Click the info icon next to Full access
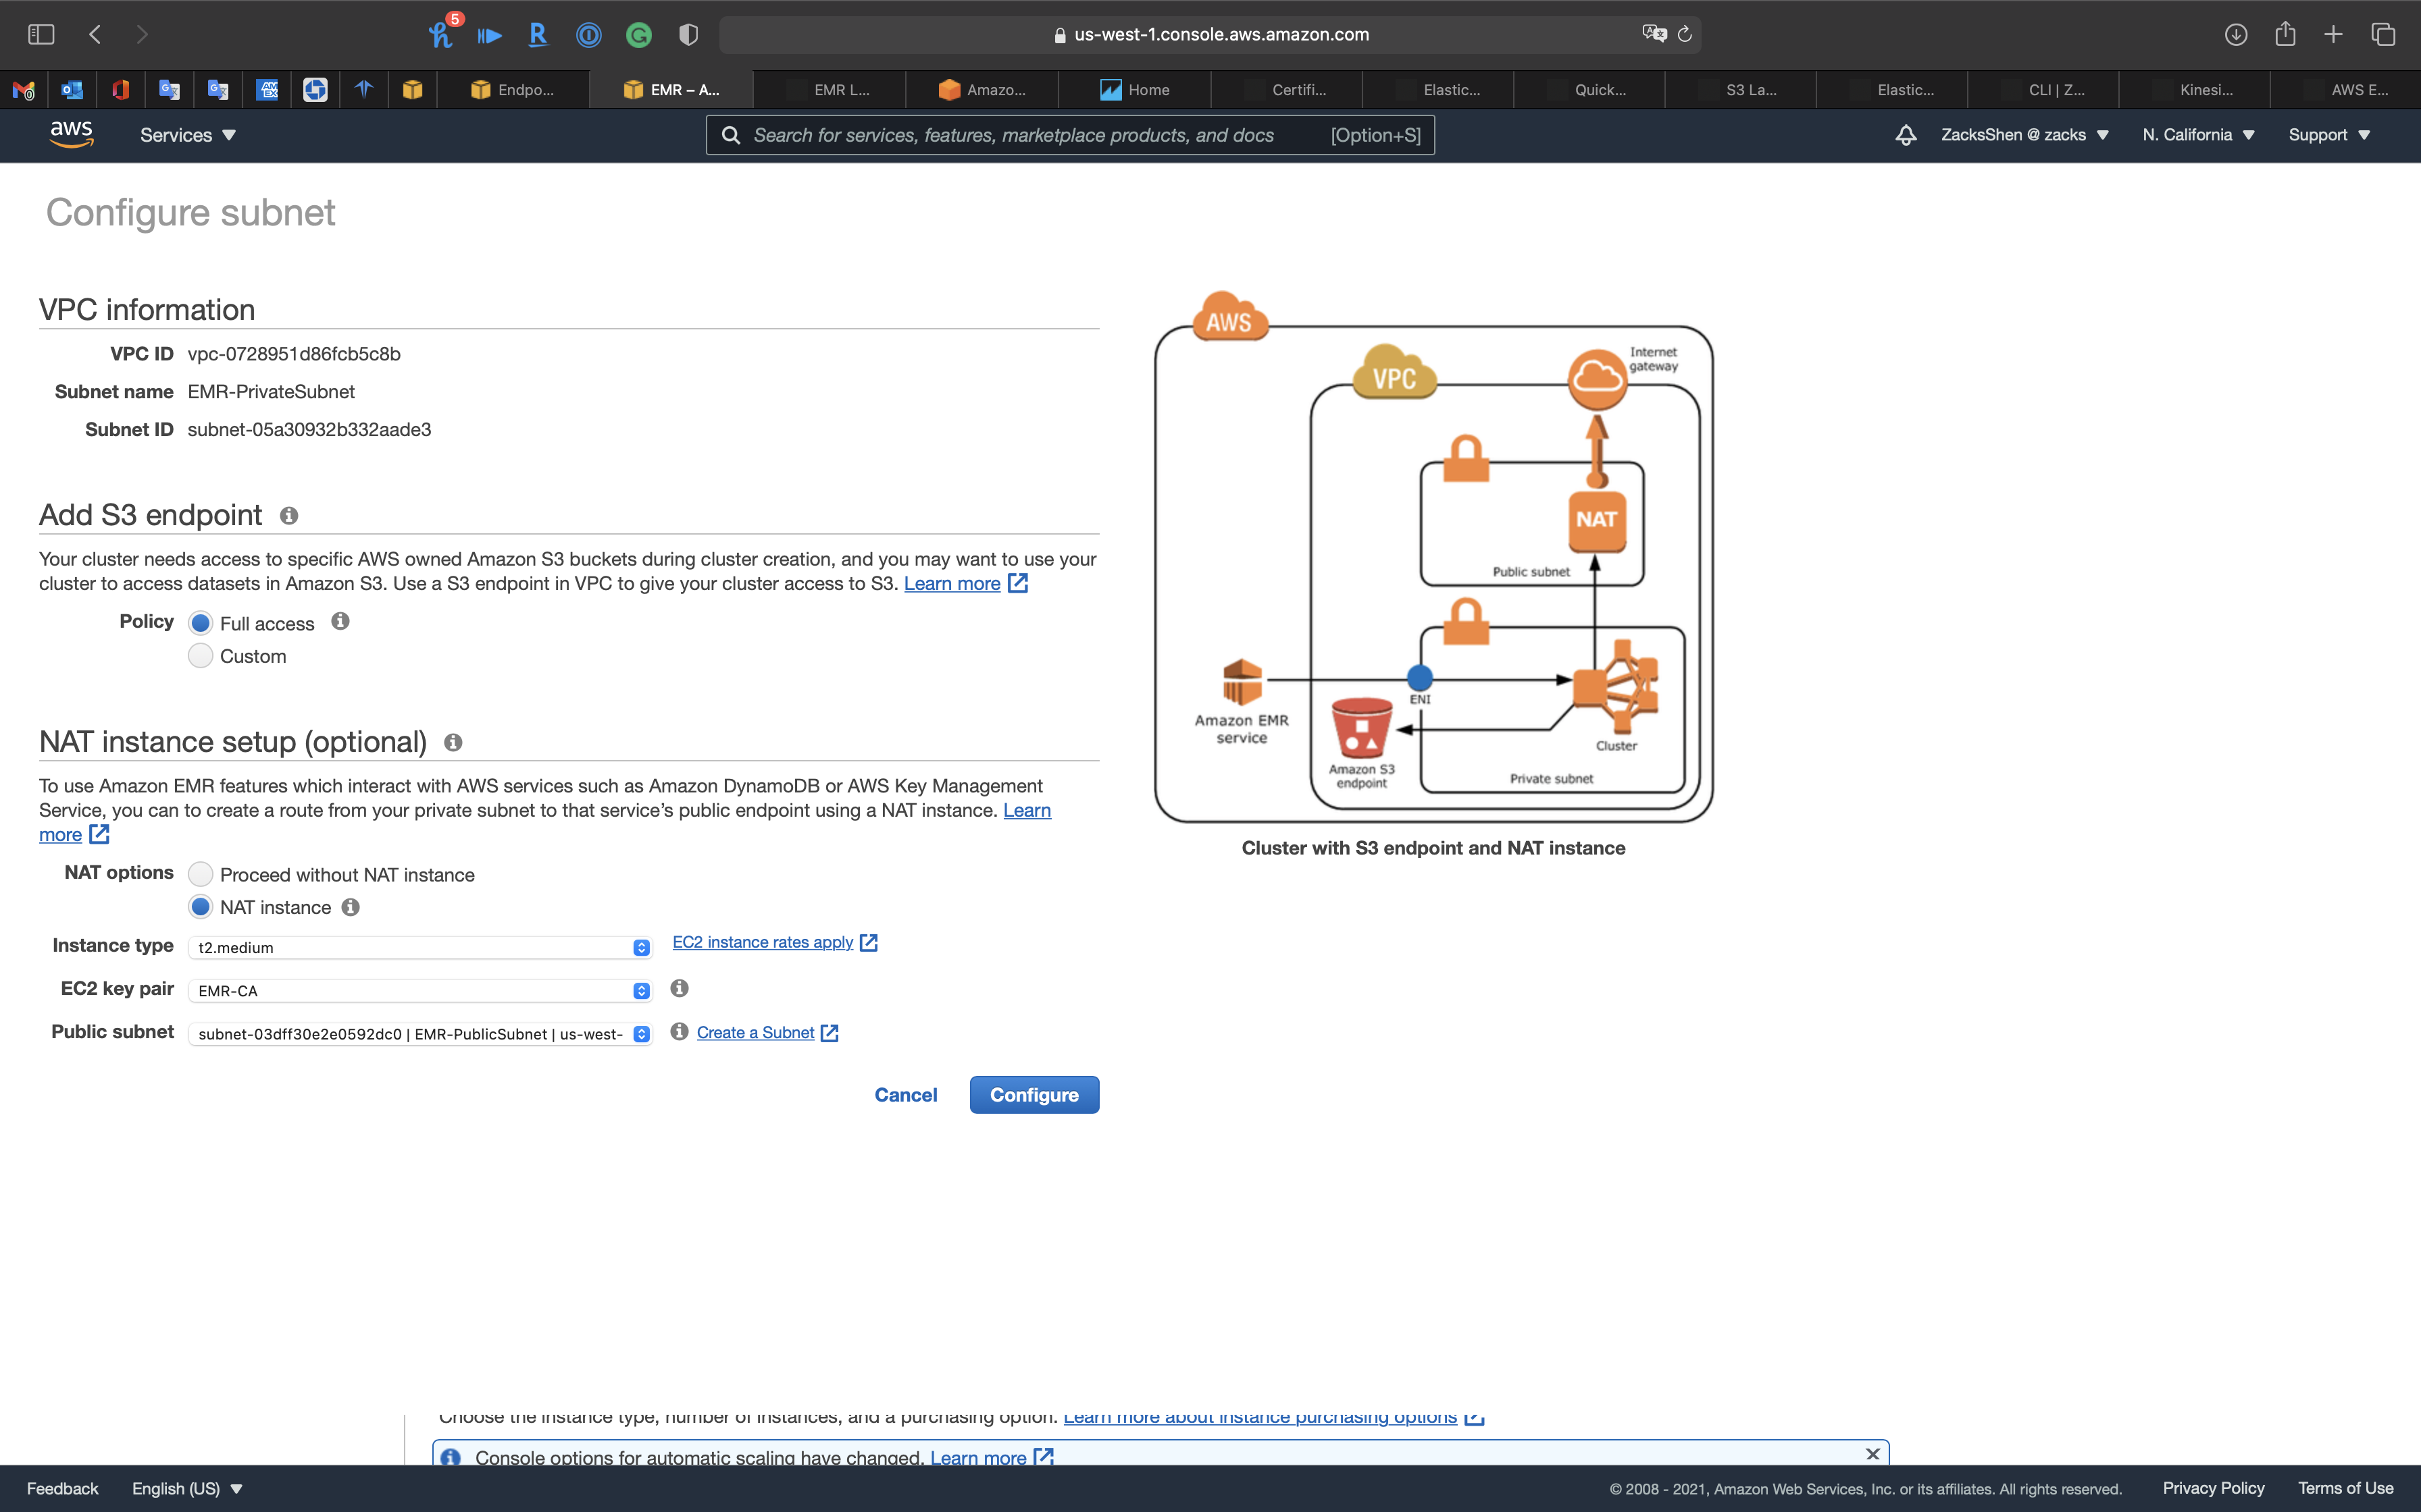This screenshot has height=1512, width=2421. click(340, 622)
